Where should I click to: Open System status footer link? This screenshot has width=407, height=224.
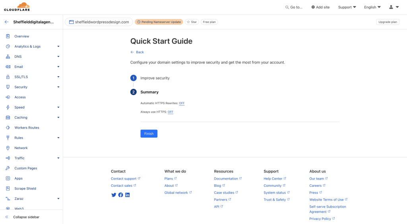[x=277, y=193]
